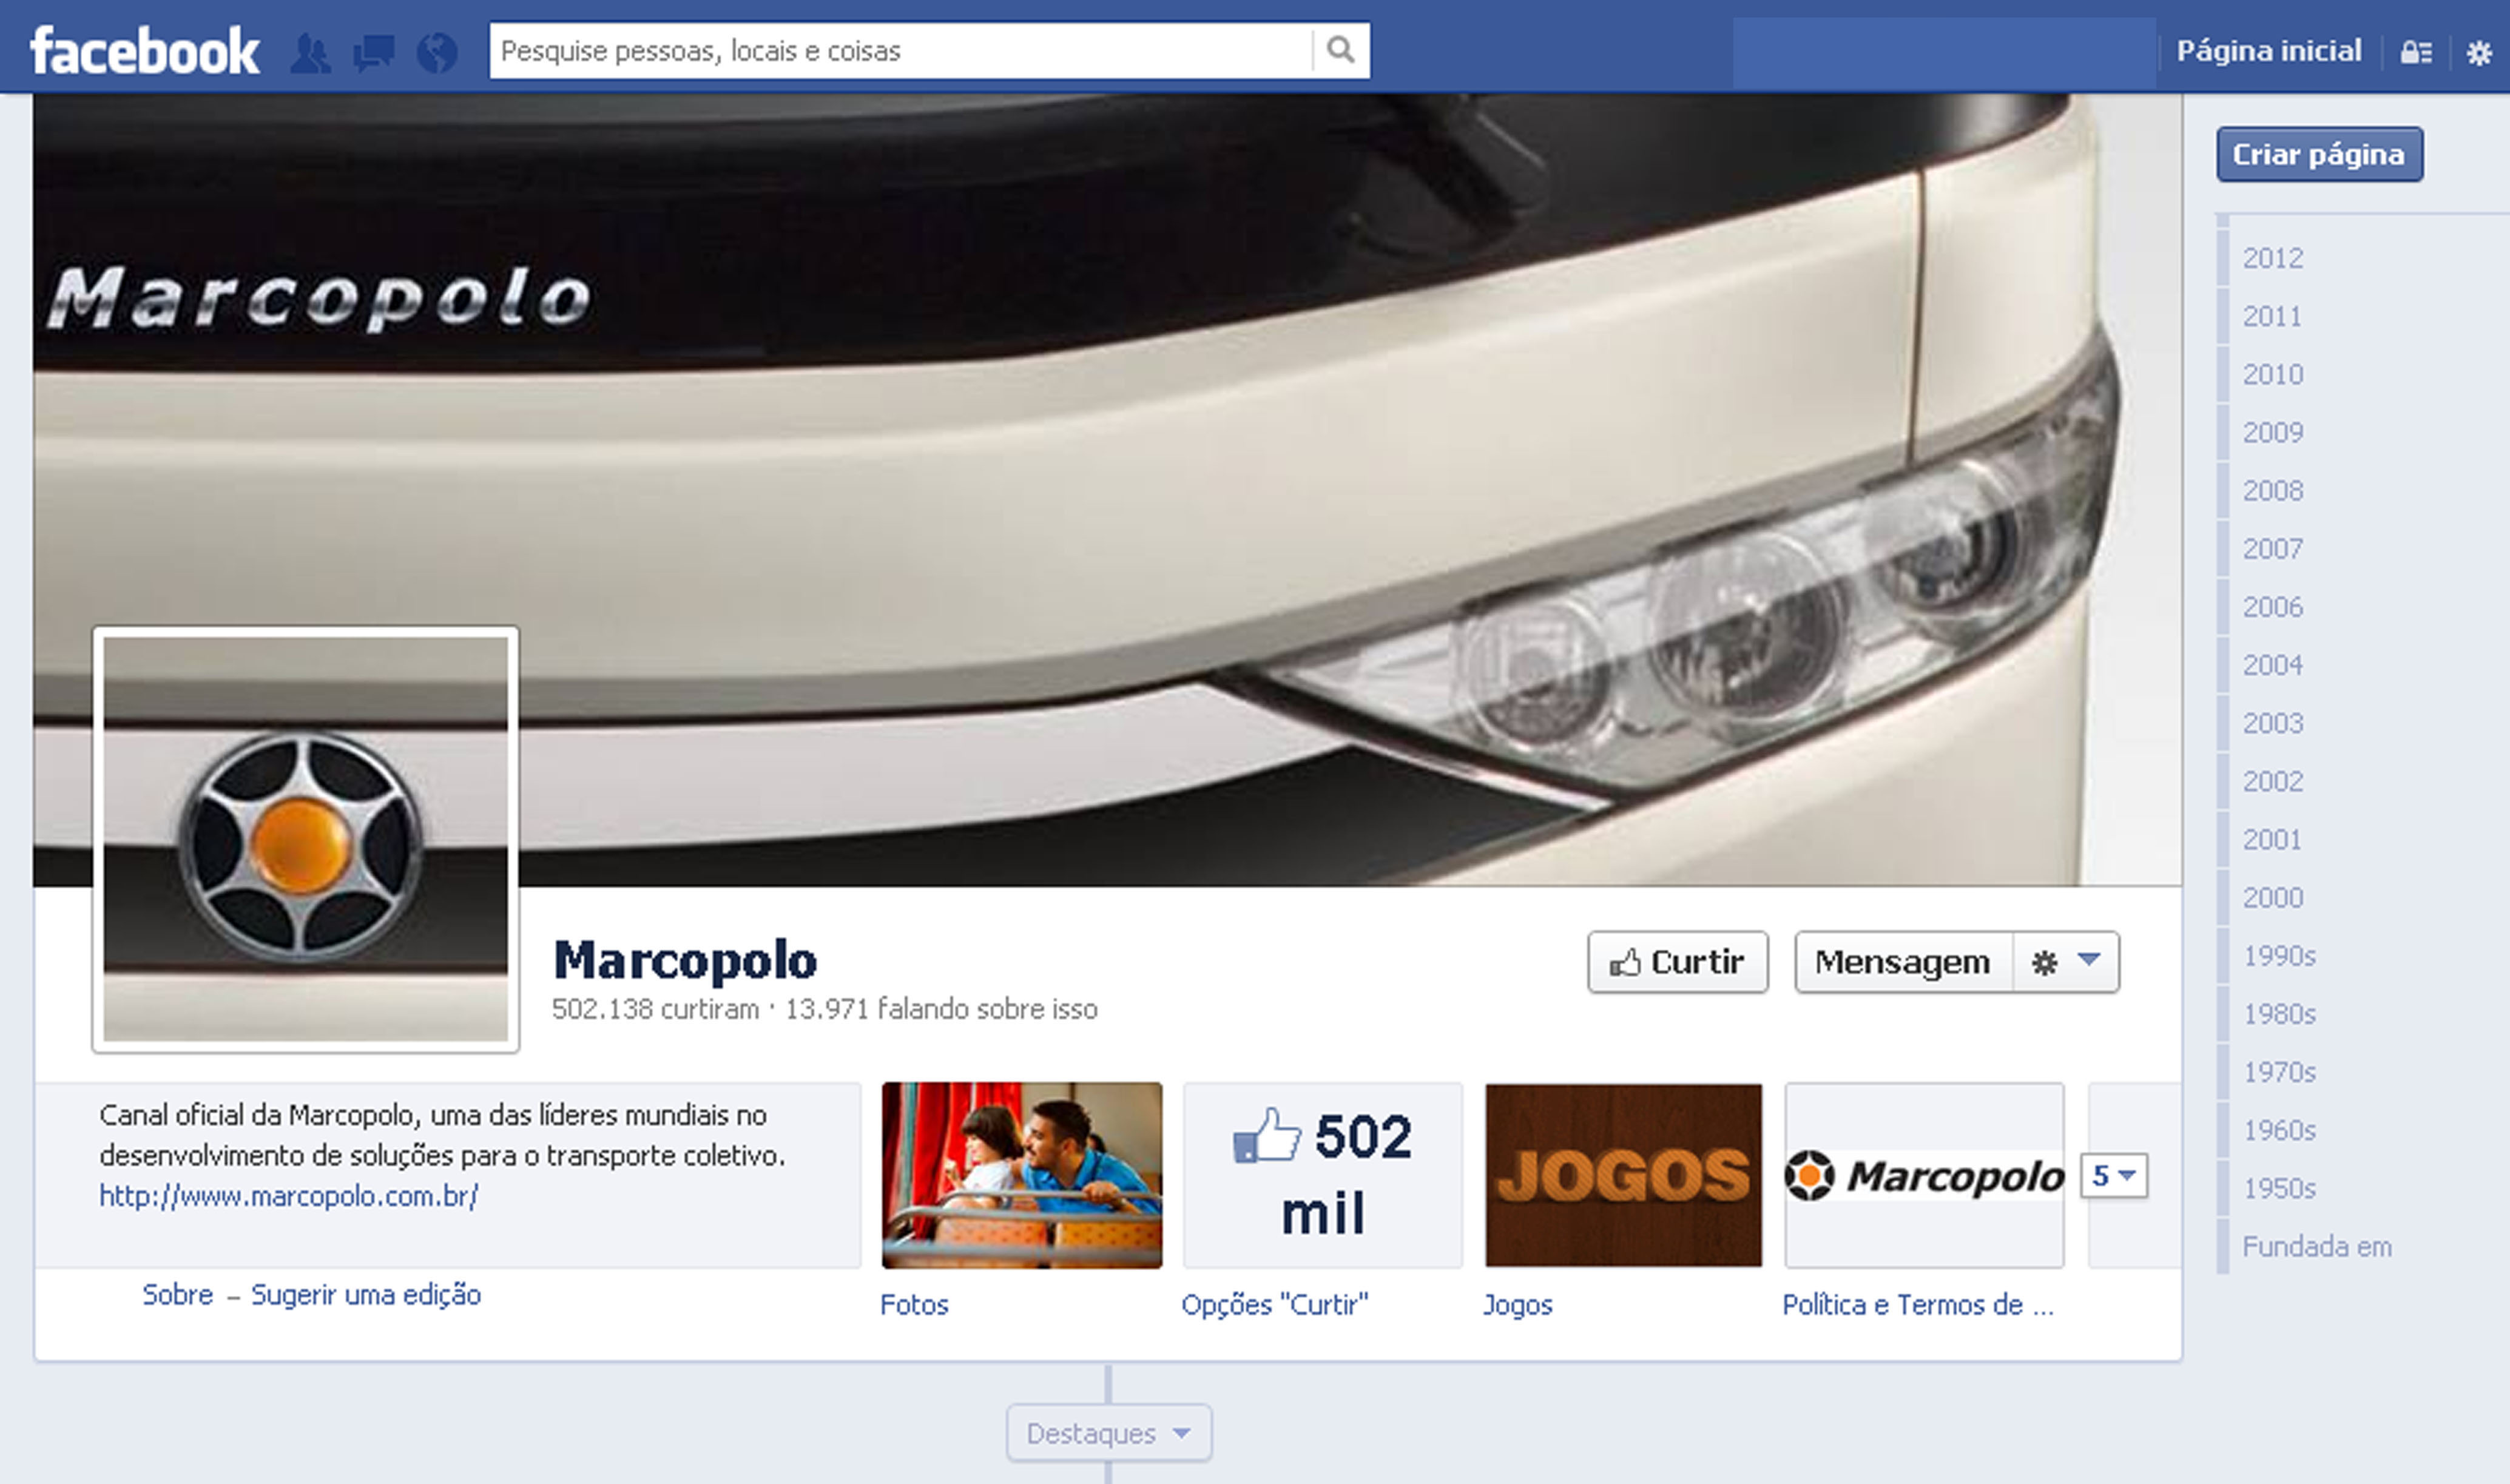Image resolution: width=2510 pixels, height=1484 pixels.
Task: Jump to 1960s in timeline
Action: 2279,1130
